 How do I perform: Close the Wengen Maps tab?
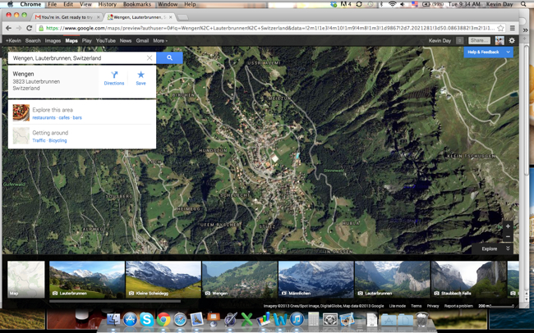pos(171,17)
